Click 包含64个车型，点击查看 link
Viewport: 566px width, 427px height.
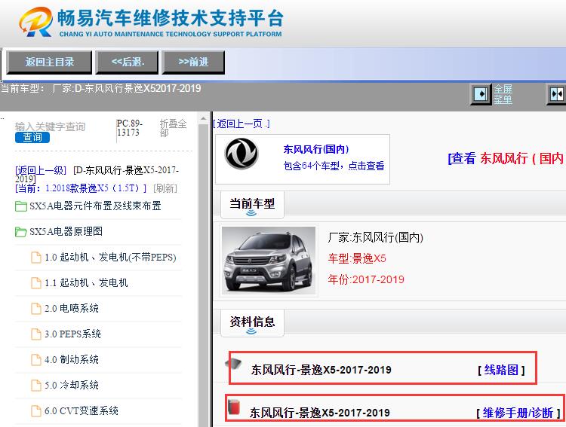[x=334, y=166]
